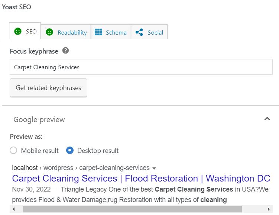The height and width of the screenshot is (215, 279).
Task: Collapse the Google preview section chevron
Action: point(267,119)
